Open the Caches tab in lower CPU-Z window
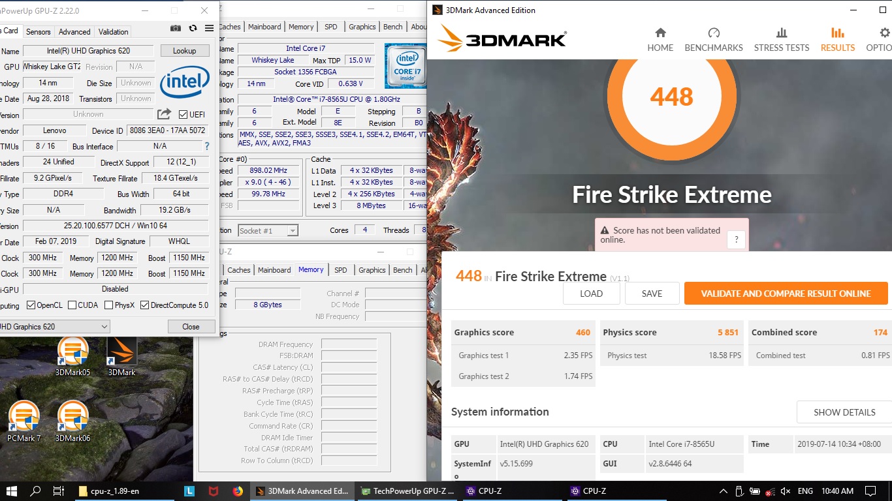Image resolution: width=892 pixels, height=501 pixels. [x=239, y=270]
